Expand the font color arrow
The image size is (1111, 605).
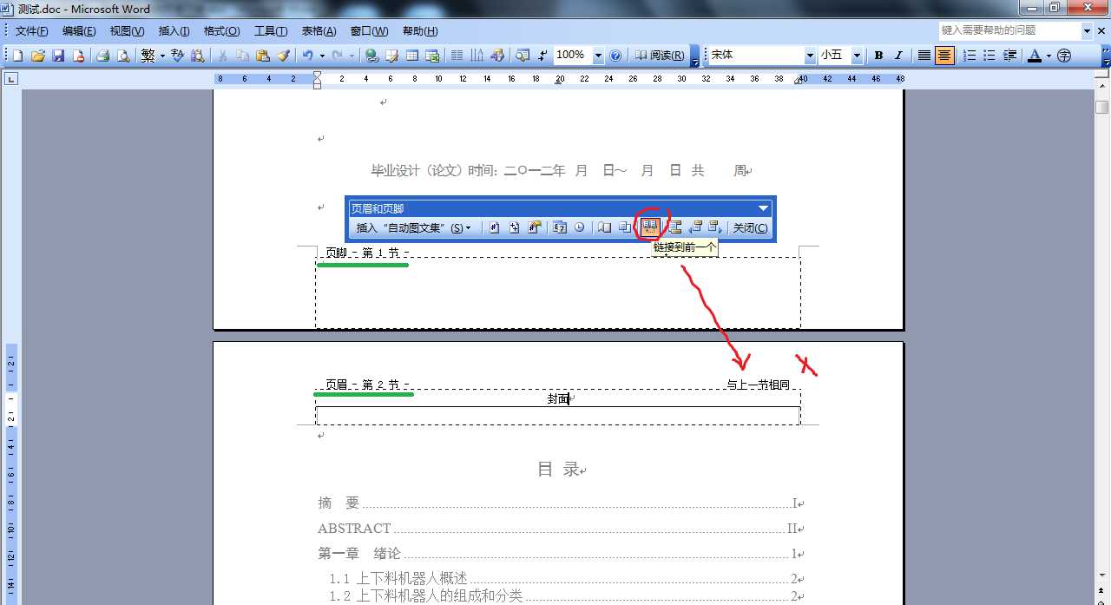pyautogui.click(x=1049, y=56)
